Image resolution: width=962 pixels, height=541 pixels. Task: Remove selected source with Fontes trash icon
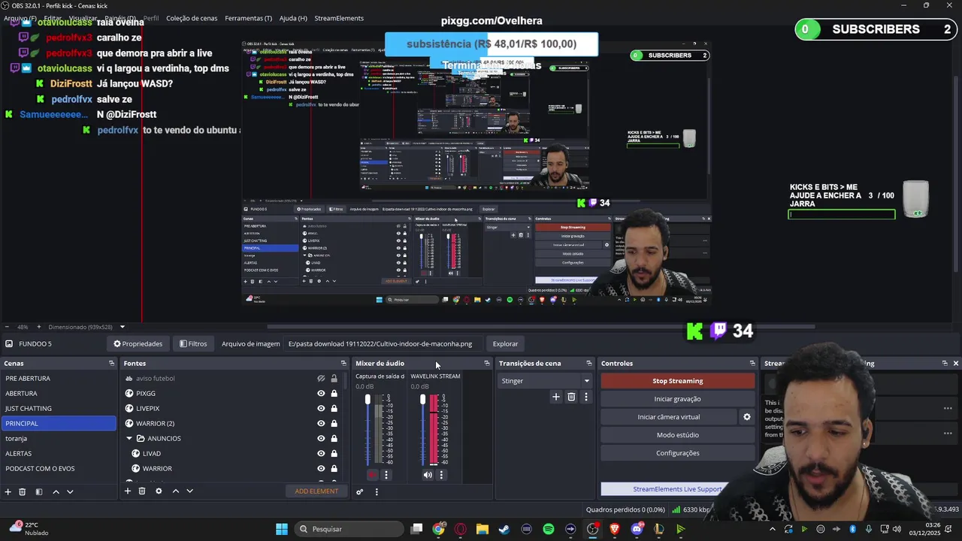click(142, 491)
